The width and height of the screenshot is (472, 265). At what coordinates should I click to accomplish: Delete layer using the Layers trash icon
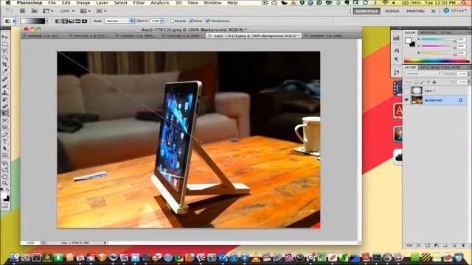463,245
